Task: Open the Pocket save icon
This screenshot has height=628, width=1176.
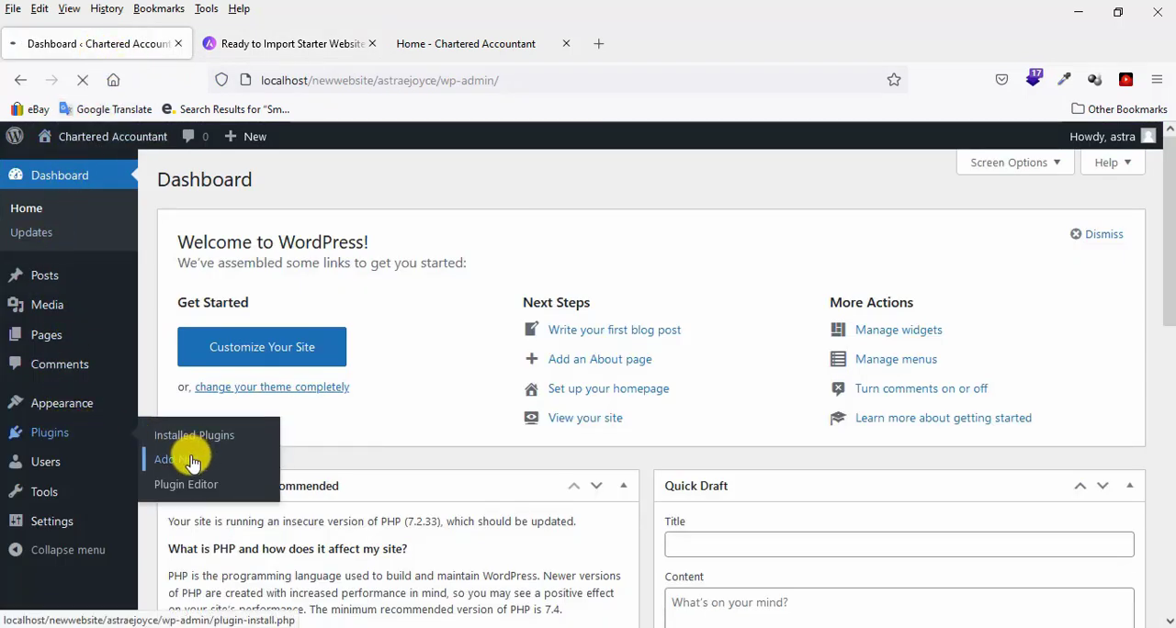Action: [x=1001, y=80]
